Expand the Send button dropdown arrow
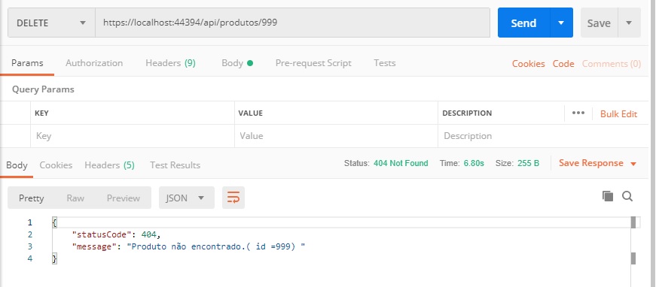 [x=561, y=23]
